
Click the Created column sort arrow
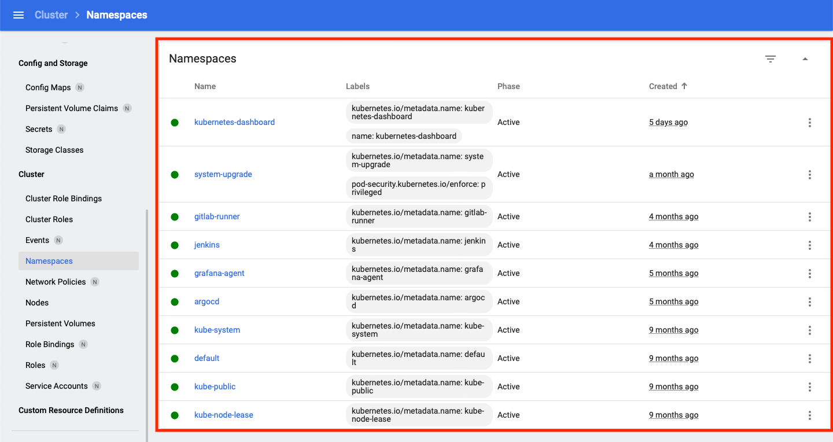point(684,86)
